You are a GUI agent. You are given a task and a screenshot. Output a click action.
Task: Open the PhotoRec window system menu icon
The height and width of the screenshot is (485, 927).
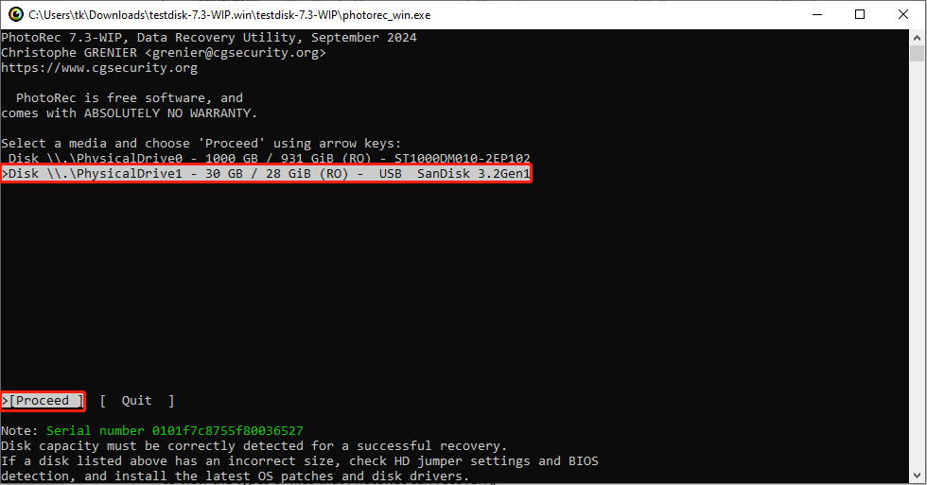point(15,15)
